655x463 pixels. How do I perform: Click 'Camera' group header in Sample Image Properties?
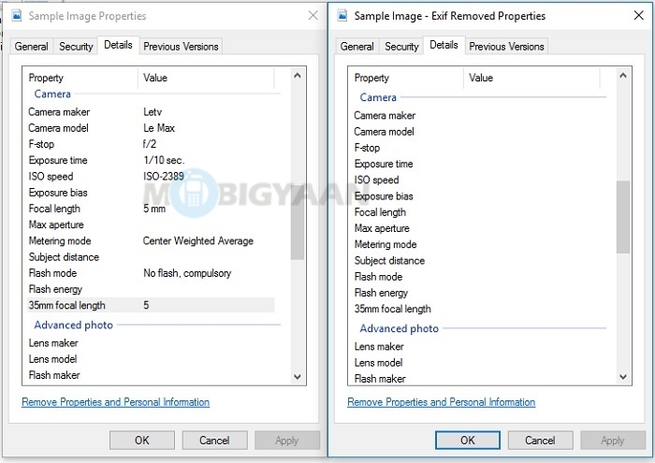pos(52,94)
